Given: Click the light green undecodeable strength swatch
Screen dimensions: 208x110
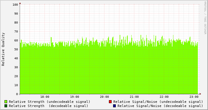Looking at the screenshot, I should [x=6, y=102].
